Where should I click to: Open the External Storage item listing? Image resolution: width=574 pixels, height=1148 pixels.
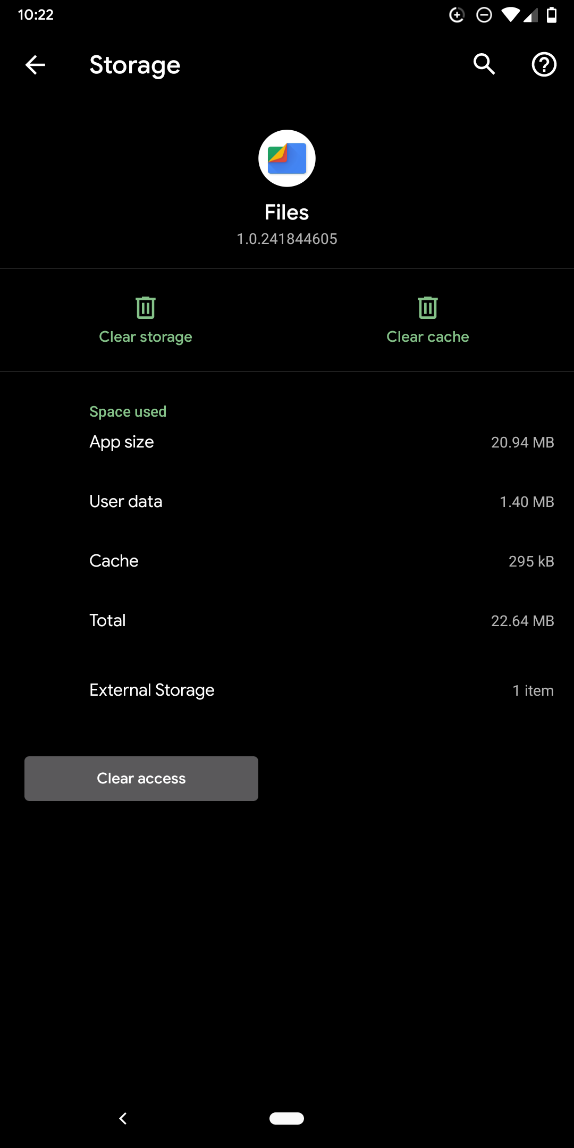click(287, 690)
